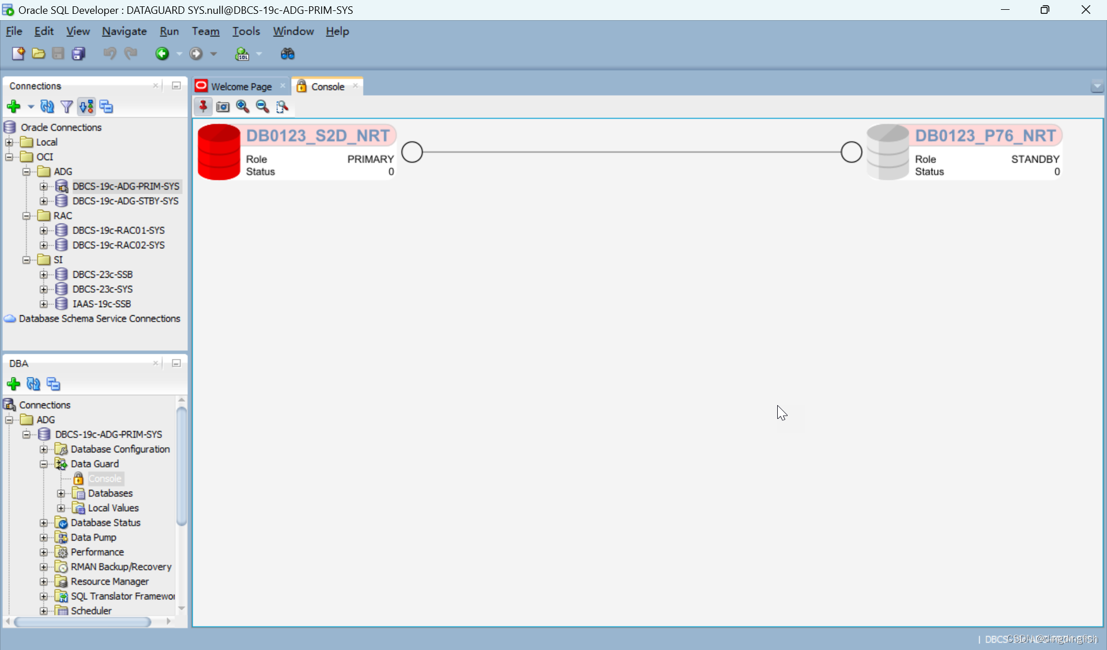
Task: Click the Redo toolbar icon
Action: click(131, 54)
